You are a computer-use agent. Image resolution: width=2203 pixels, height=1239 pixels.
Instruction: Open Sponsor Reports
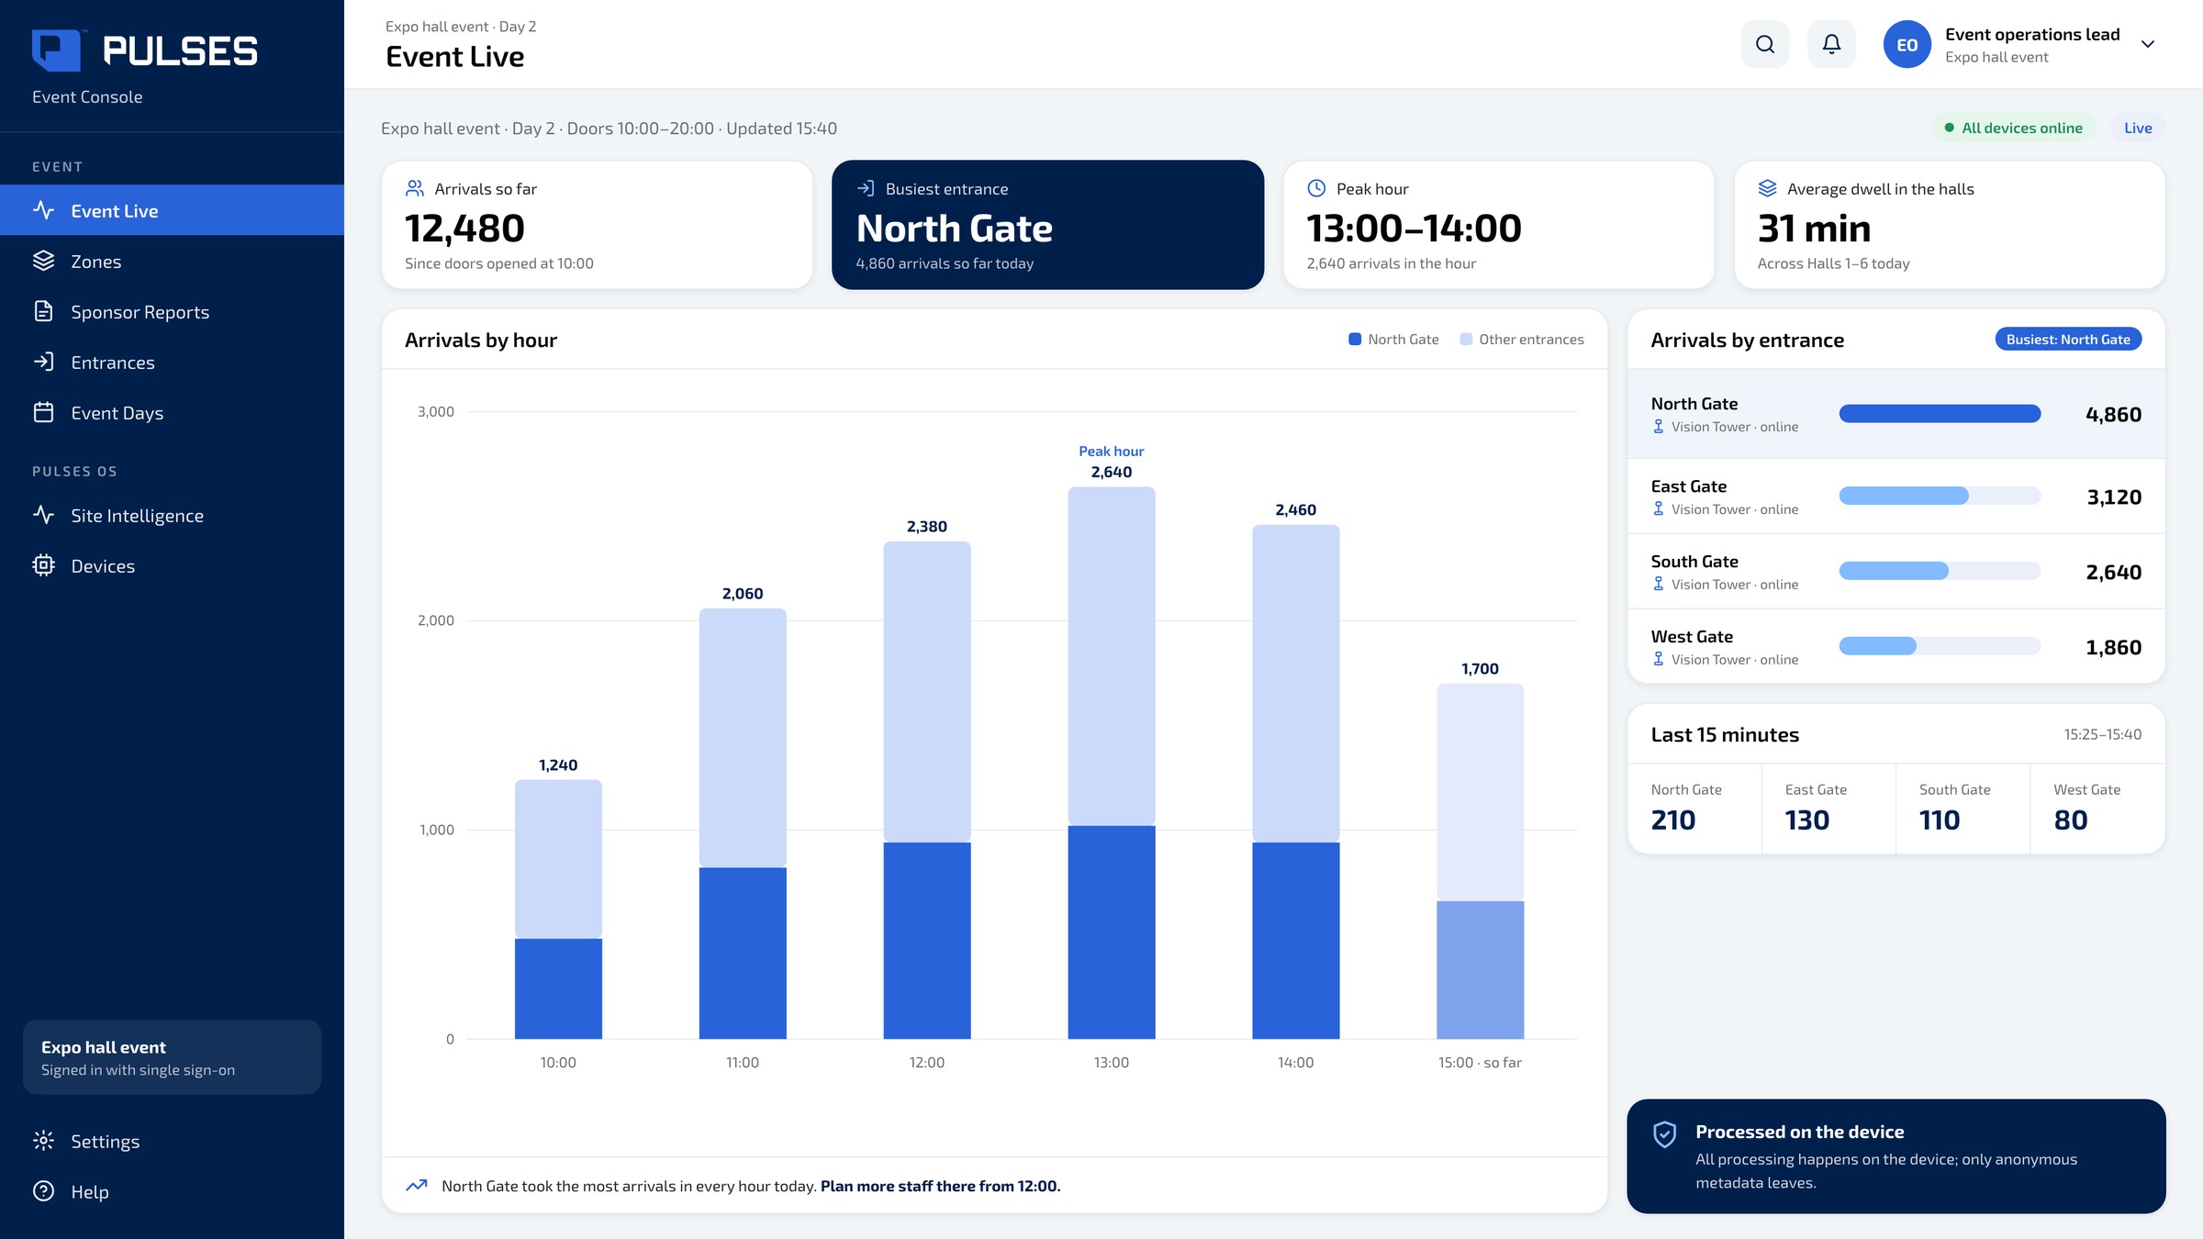172,311
